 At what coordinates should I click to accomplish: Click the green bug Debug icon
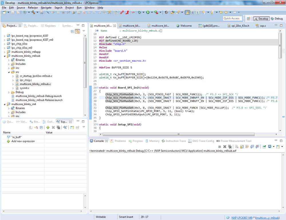139,12
